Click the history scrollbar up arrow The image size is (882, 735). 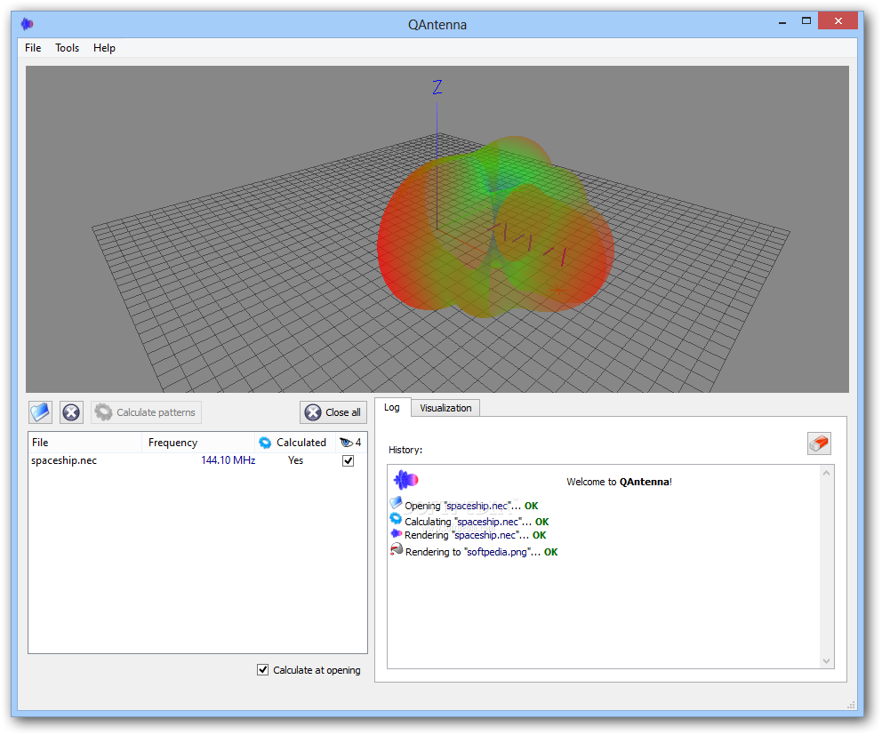click(x=826, y=473)
